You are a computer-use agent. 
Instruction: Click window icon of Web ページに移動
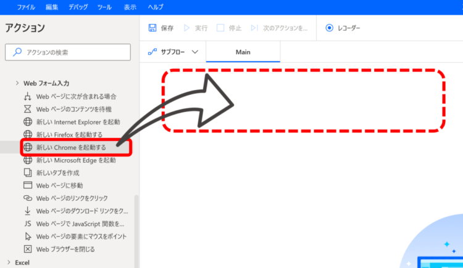(27, 185)
